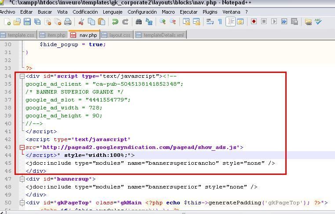Switch to the templateDetails.xml tab

pyautogui.click(x=160, y=35)
